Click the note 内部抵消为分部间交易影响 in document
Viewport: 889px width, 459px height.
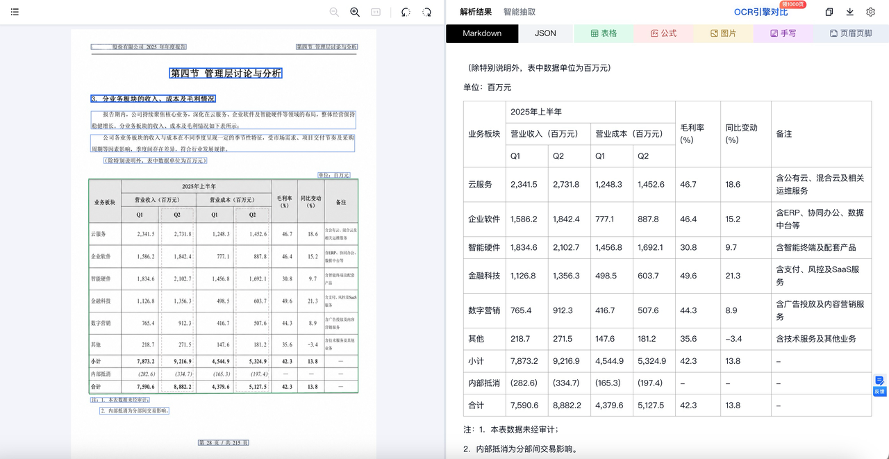pos(135,410)
